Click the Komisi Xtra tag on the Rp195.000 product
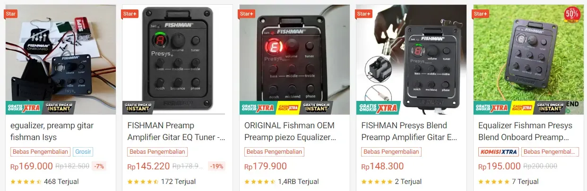The image size is (587, 191). pos(498,152)
